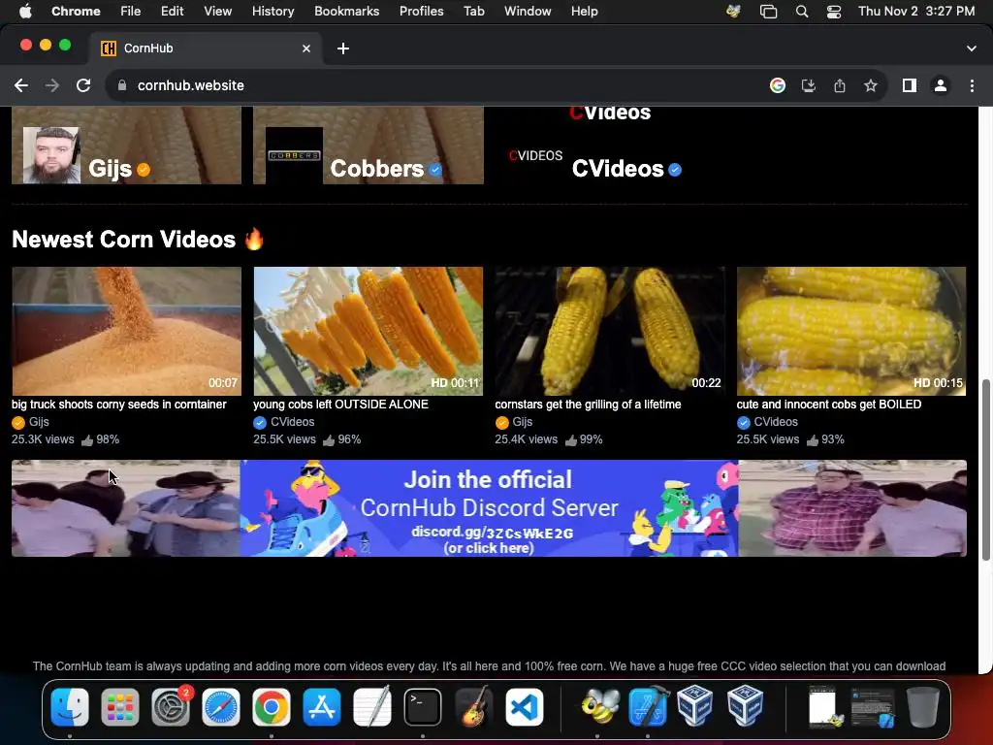
Task: Click the share page icon
Action: click(840, 85)
